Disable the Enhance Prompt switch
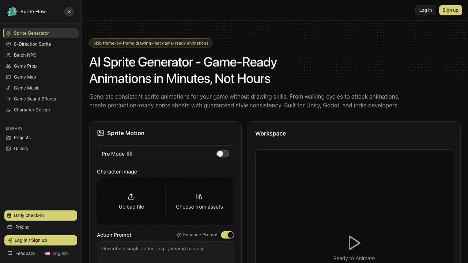The height and width of the screenshot is (263, 468). [227, 235]
